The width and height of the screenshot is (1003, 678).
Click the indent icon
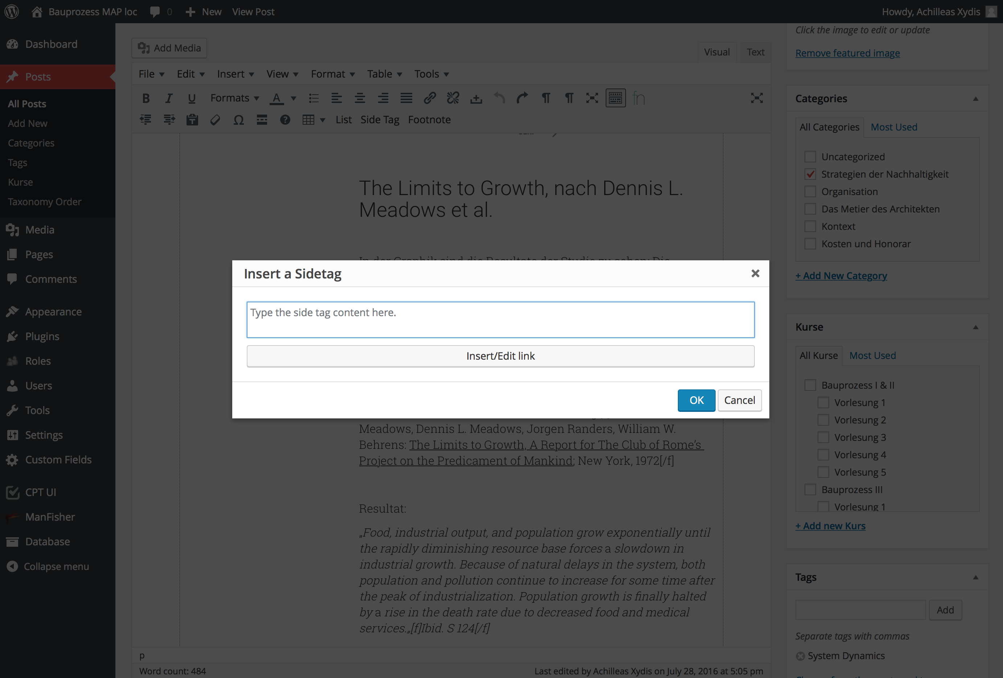(x=169, y=120)
